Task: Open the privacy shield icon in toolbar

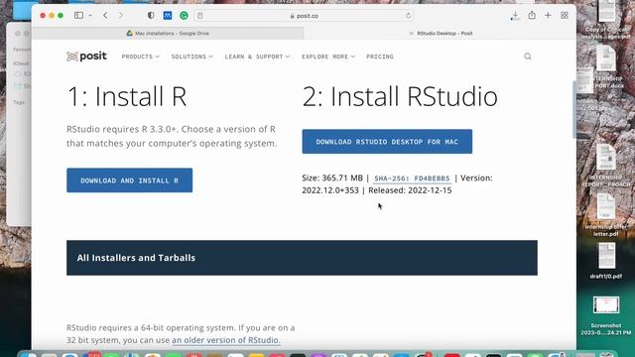Action: tap(151, 16)
